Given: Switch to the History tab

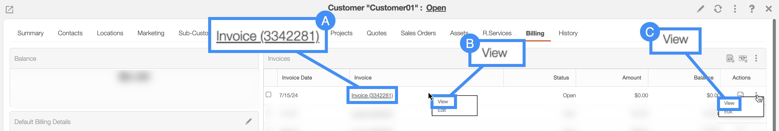Looking at the screenshot, I should [568, 33].
